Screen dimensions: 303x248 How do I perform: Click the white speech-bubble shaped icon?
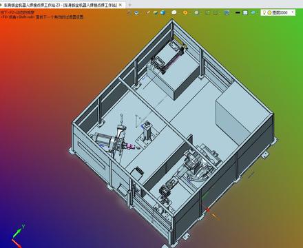(x=174, y=12)
